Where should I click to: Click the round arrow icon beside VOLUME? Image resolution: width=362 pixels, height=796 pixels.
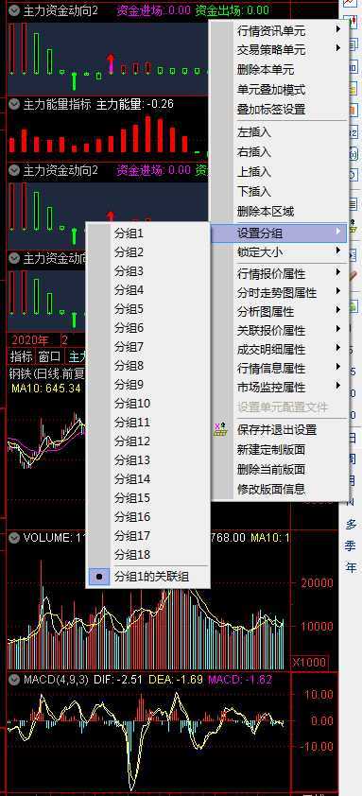pos(14,537)
